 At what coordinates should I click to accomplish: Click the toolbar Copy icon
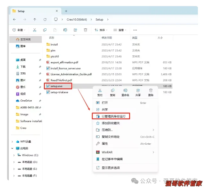point(45,30)
